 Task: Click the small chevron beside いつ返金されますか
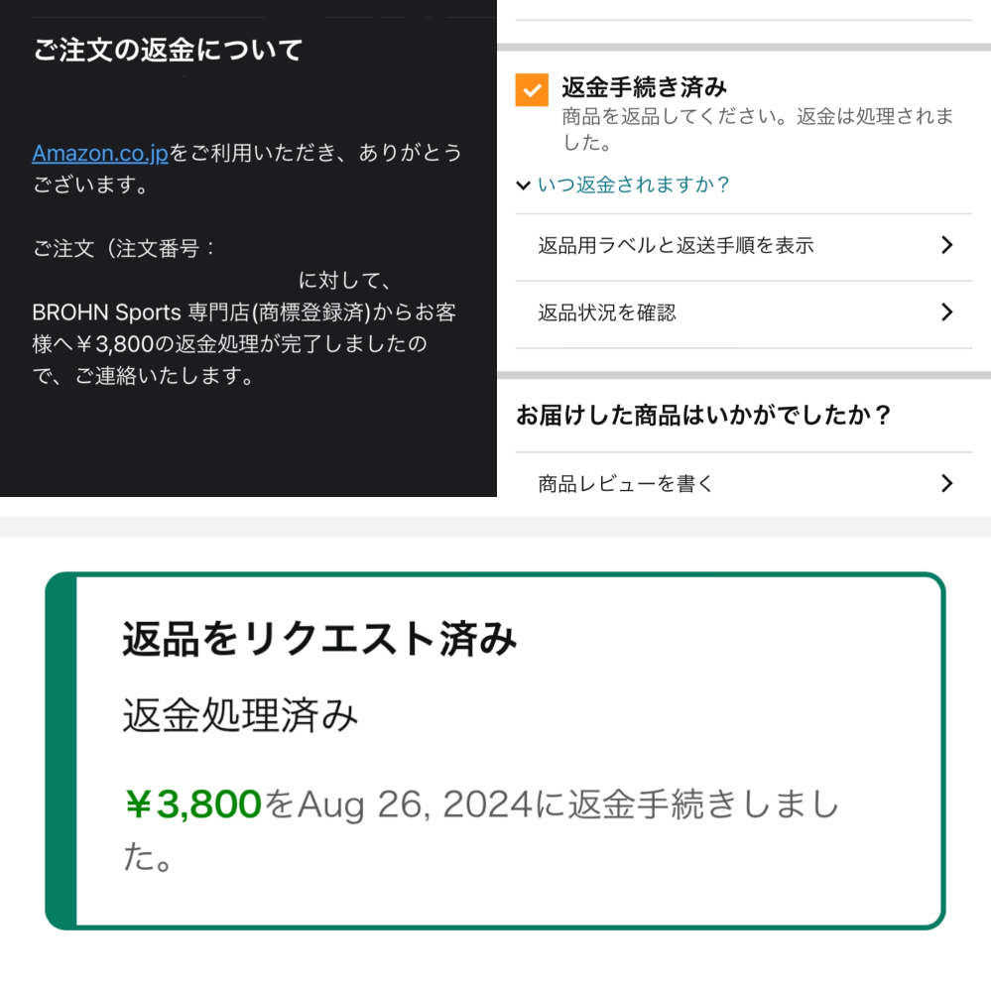(523, 186)
